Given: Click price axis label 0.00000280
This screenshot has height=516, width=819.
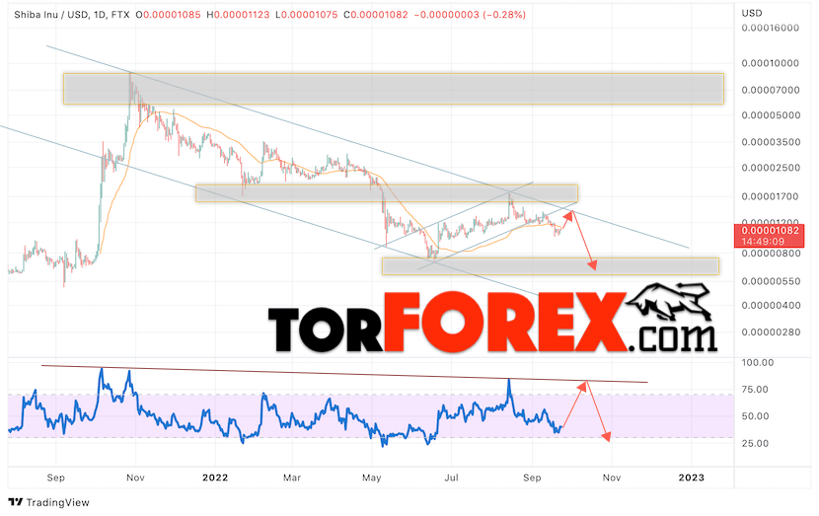Looking at the screenshot, I should [x=771, y=332].
